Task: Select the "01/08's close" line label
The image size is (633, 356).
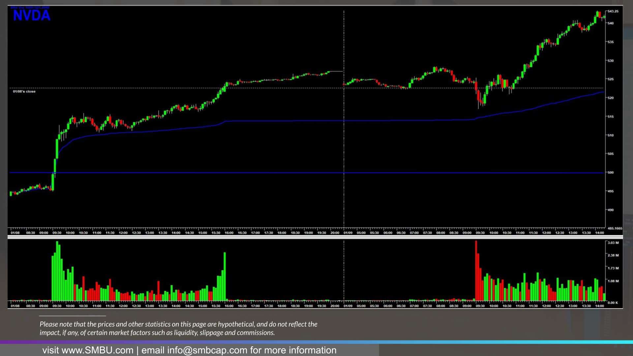Action: pyautogui.click(x=24, y=91)
